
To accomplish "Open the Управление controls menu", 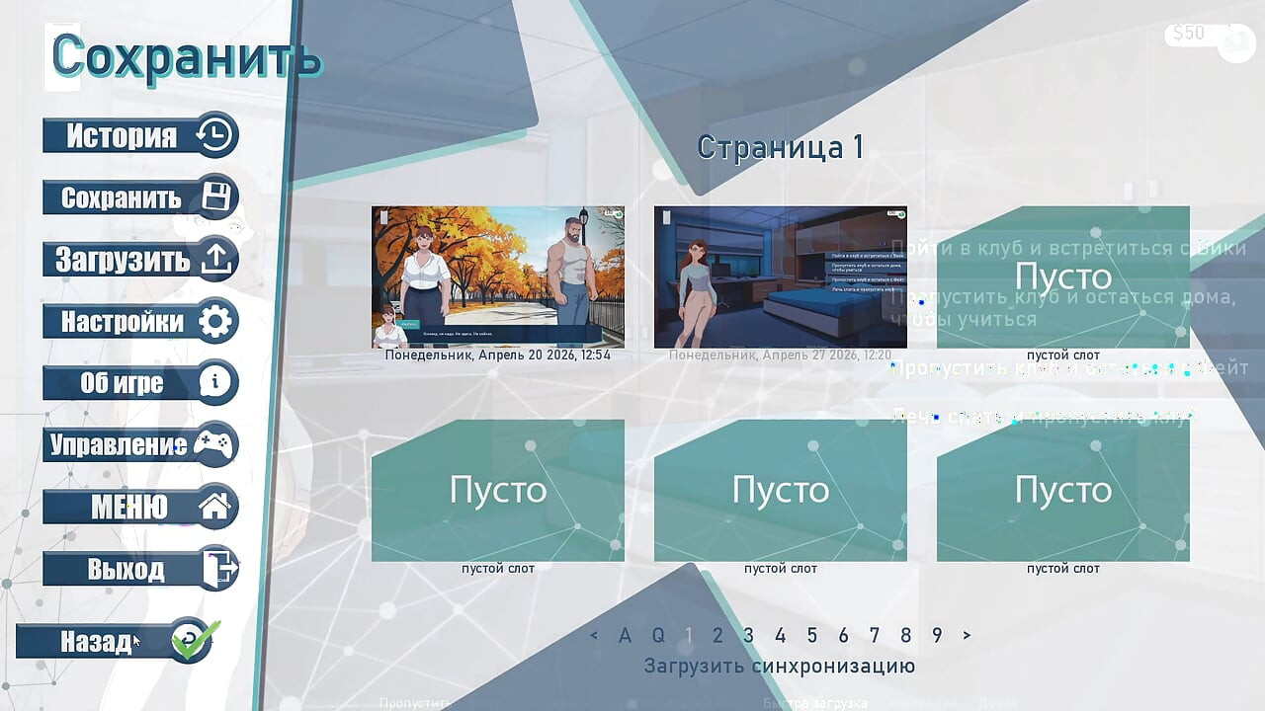I will [140, 445].
